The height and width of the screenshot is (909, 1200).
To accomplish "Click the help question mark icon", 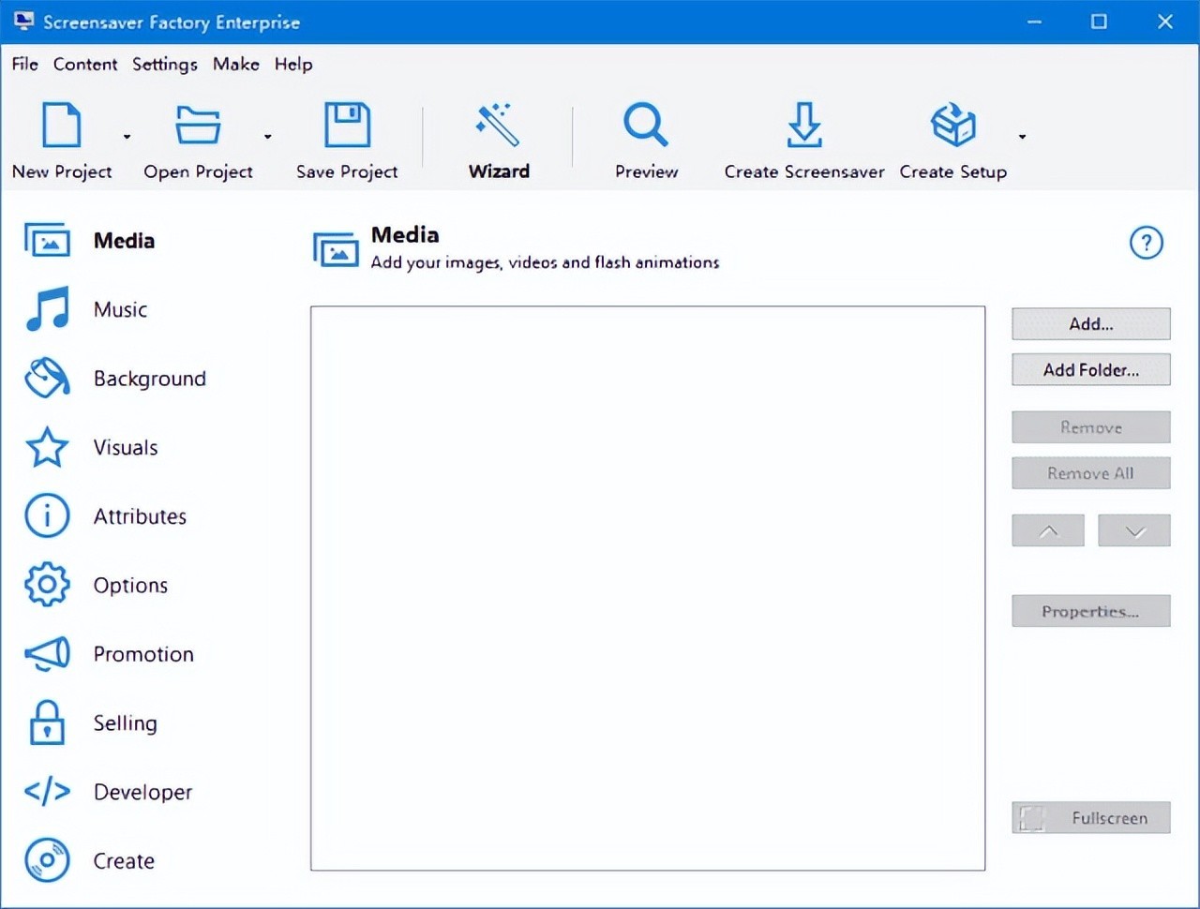I will 1146,243.
